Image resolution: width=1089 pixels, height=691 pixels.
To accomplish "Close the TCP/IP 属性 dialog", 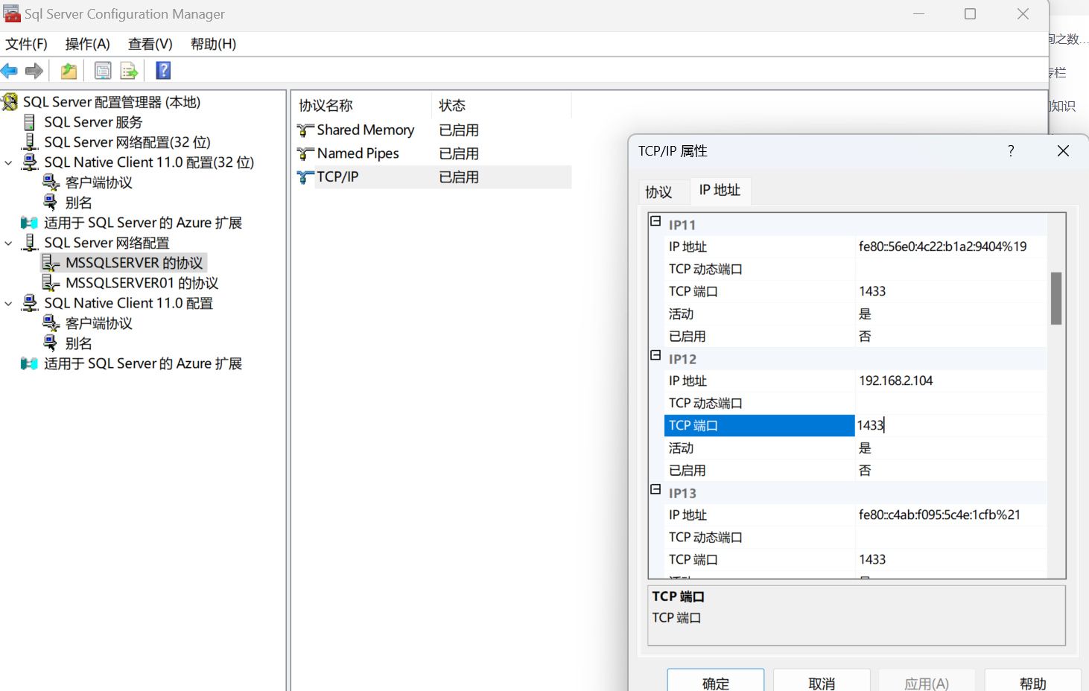I will [x=1063, y=151].
